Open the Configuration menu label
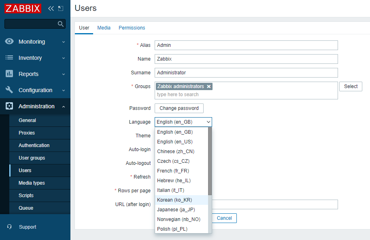 (x=35, y=90)
